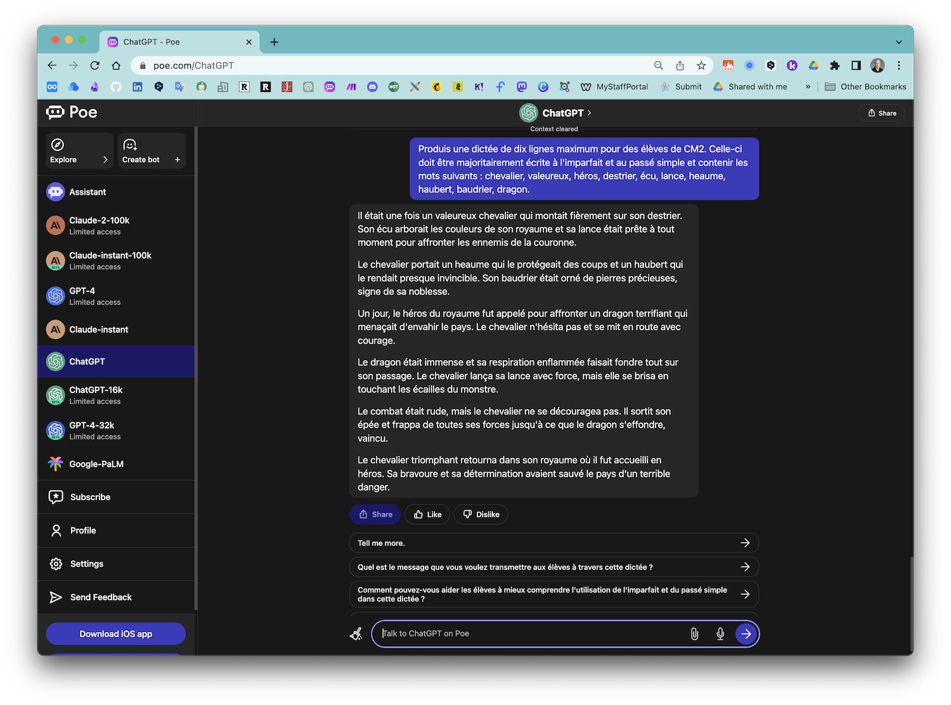Like the ChatGPT response

coord(427,514)
